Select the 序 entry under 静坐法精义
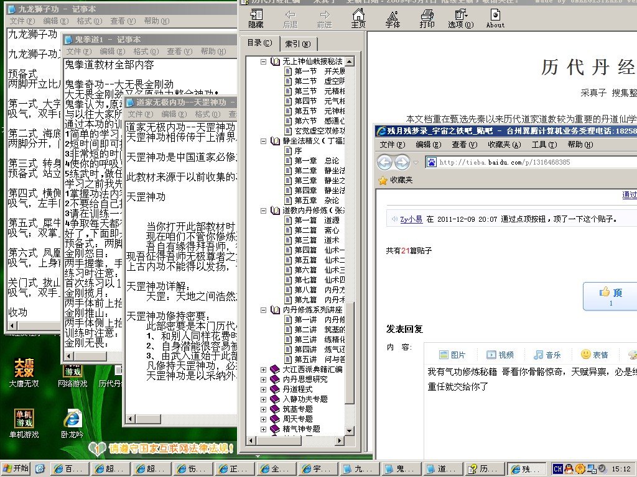 point(298,151)
